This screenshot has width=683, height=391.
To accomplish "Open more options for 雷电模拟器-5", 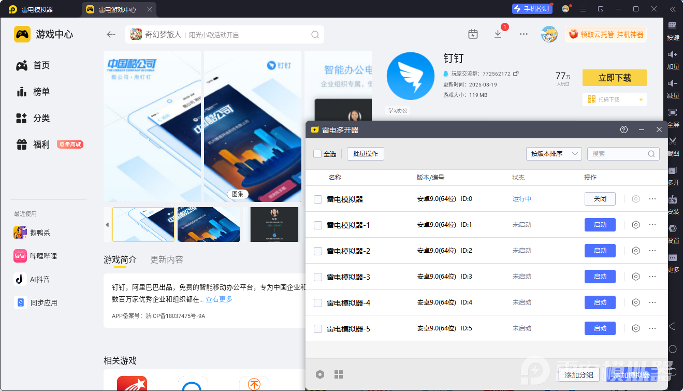I will coord(652,328).
